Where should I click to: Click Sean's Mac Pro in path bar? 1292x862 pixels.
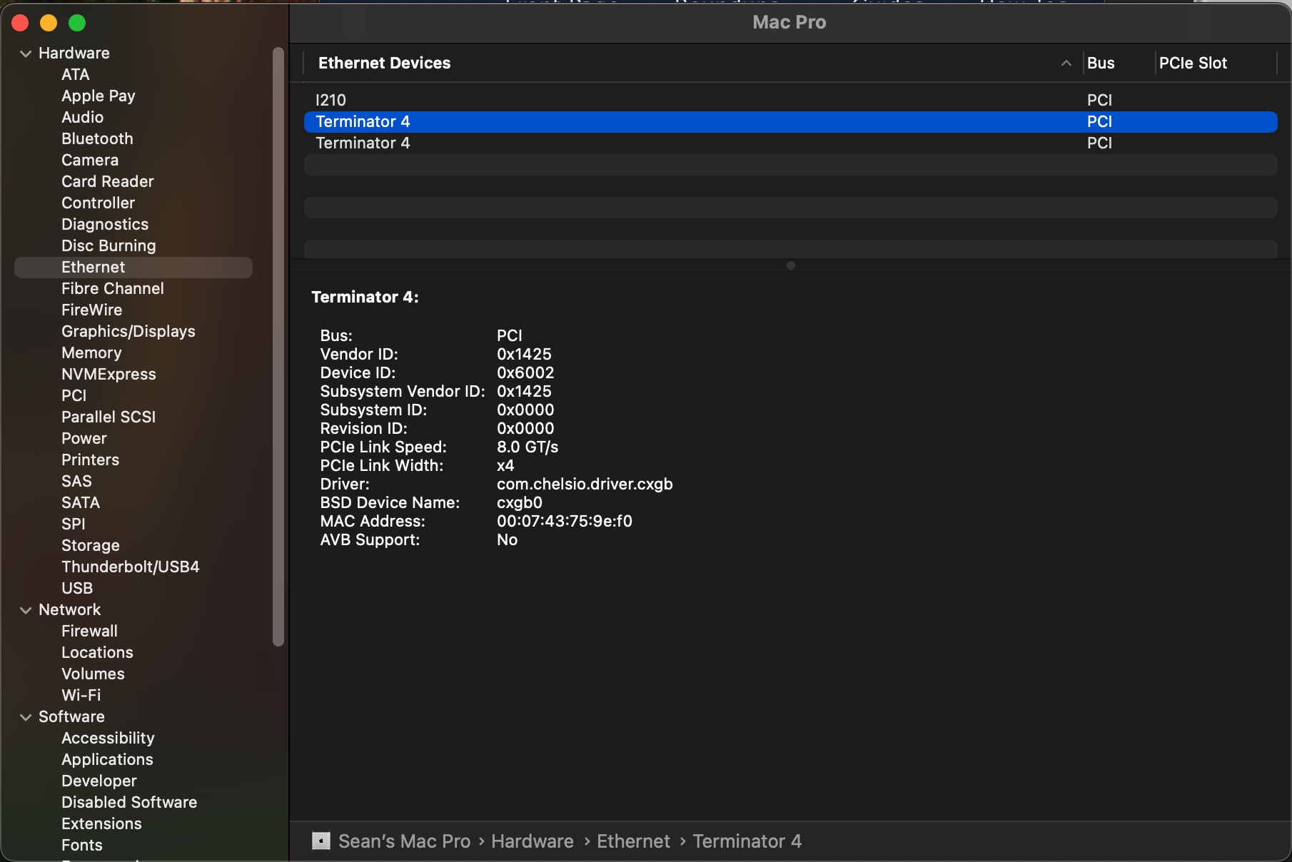click(405, 841)
